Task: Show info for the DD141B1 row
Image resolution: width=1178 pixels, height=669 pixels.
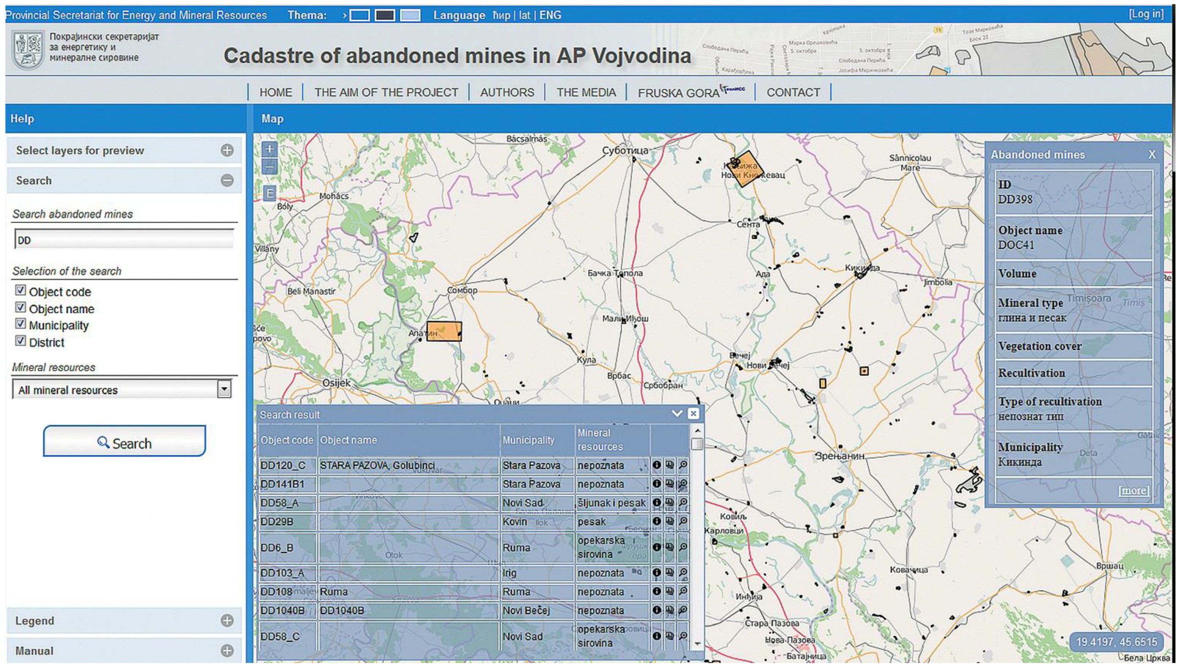Action: 656,484
